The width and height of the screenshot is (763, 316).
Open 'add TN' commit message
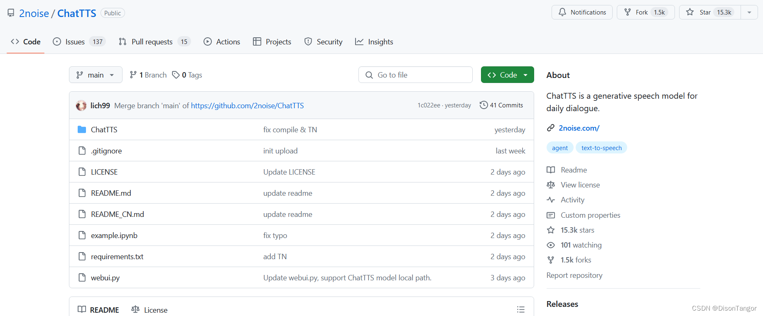[x=275, y=257]
